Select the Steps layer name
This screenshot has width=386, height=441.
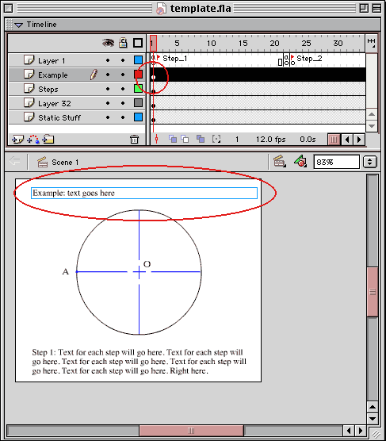pos(48,90)
